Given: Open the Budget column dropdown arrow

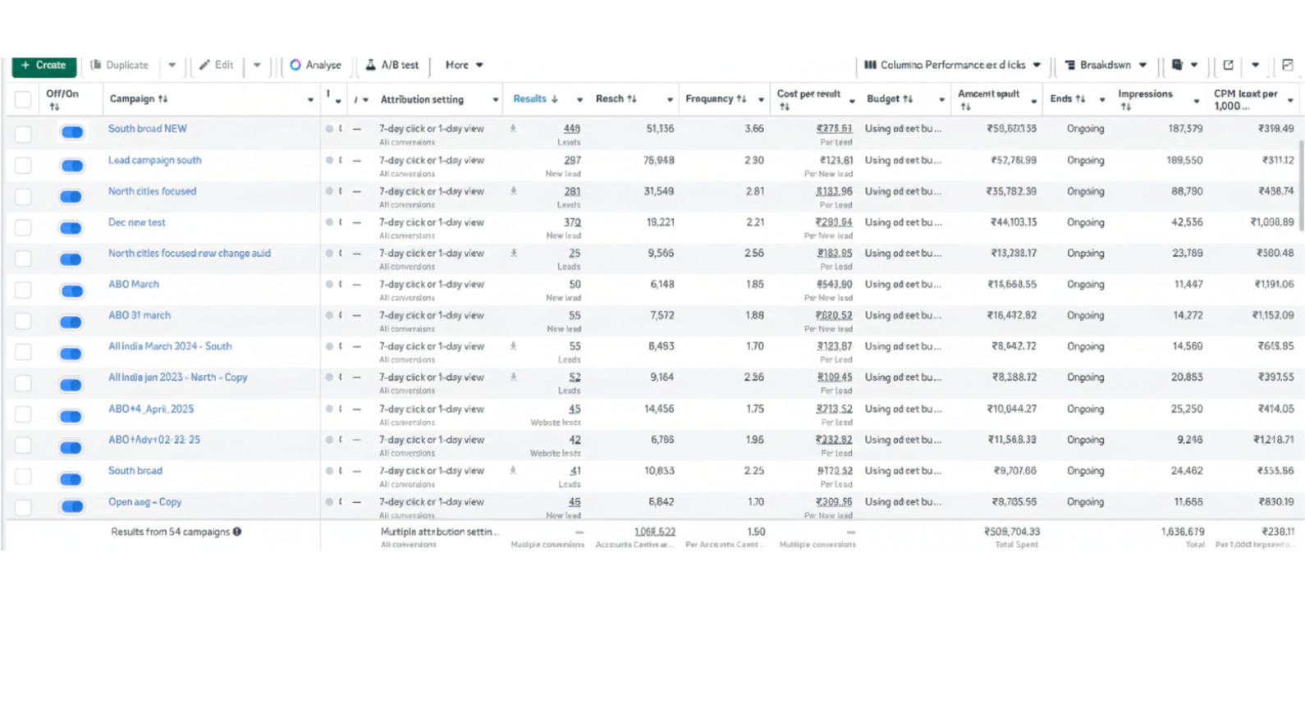Looking at the screenshot, I should pyautogui.click(x=941, y=100).
